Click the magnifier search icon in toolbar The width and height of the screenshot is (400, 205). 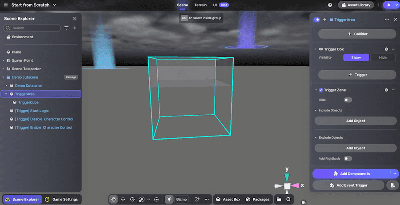point(288,199)
